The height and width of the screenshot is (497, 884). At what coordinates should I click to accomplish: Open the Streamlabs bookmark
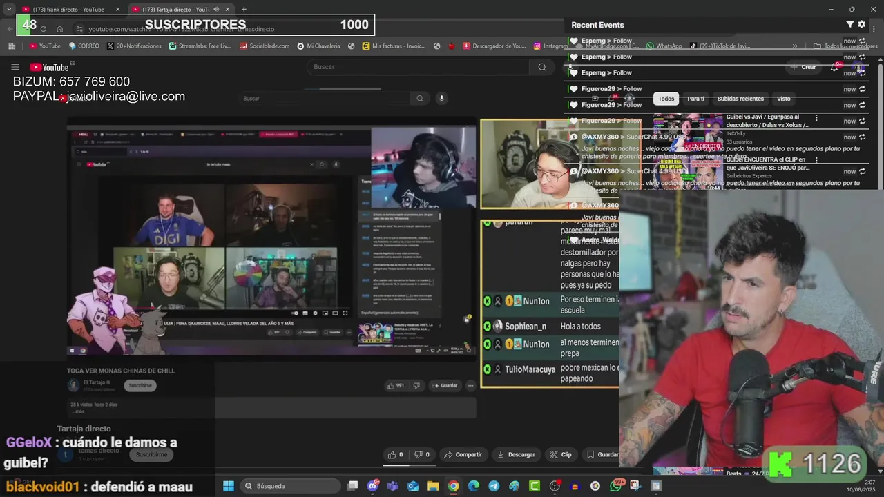click(x=200, y=46)
